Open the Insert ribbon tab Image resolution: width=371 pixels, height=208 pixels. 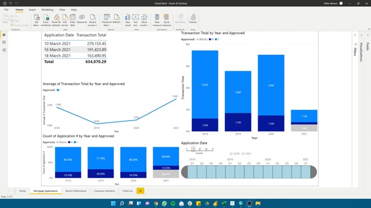point(32,10)
